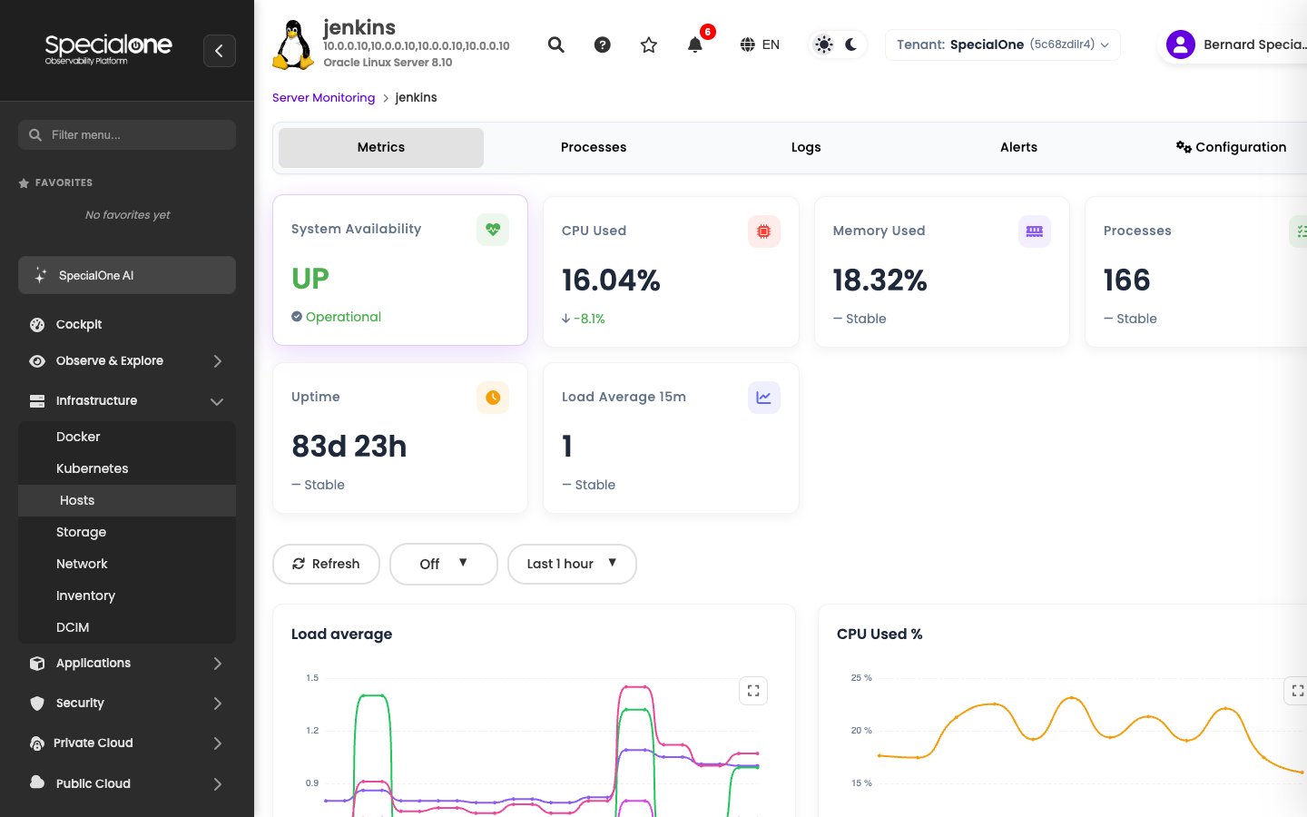Expand Applications submenu chevron
Screen dimensions: 1307x817
(218, 664)
